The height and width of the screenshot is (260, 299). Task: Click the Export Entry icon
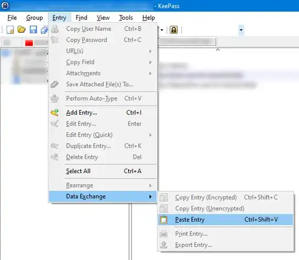tap(163, 245)
